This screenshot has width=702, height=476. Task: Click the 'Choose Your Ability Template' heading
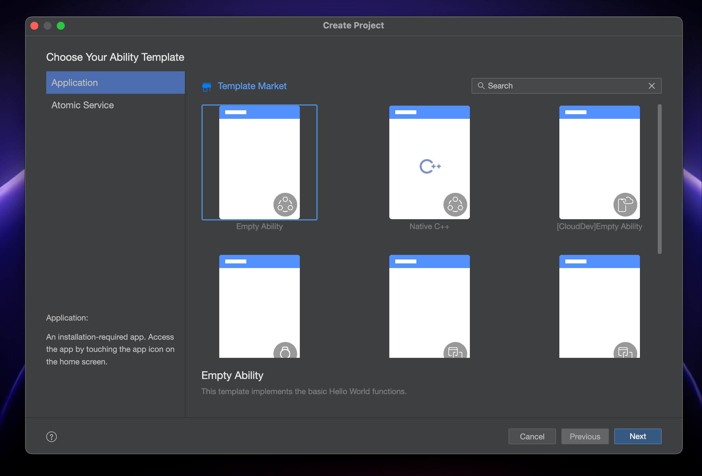coord(115,57)
